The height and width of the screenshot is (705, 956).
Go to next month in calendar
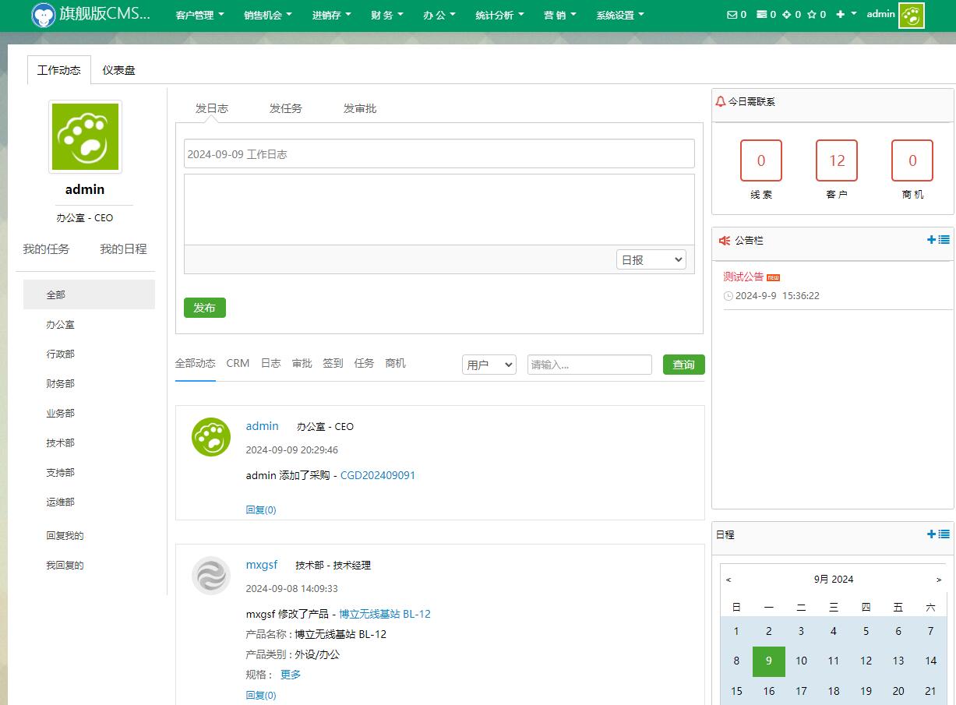click(939, 580)
